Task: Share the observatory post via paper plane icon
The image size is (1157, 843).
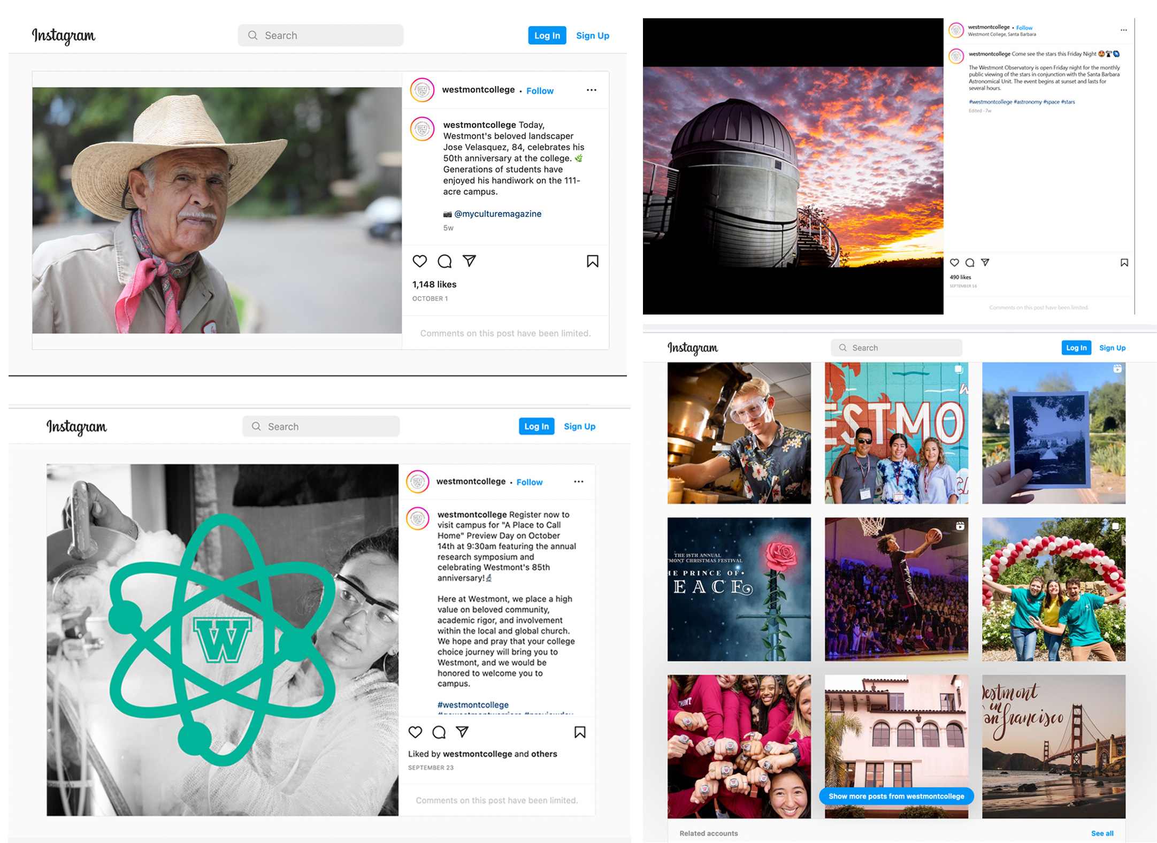Action: tap(985, 262)
